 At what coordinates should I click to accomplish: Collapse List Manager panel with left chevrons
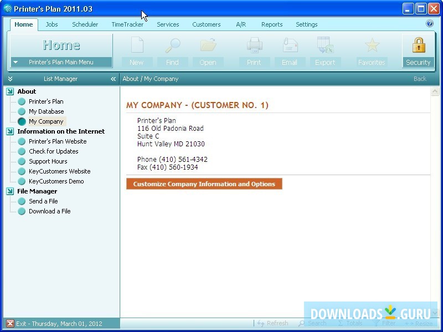pos(114,79)
